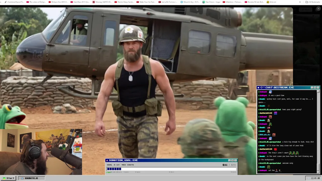Open The colors of Defqo... bookmark

(36, 2)
